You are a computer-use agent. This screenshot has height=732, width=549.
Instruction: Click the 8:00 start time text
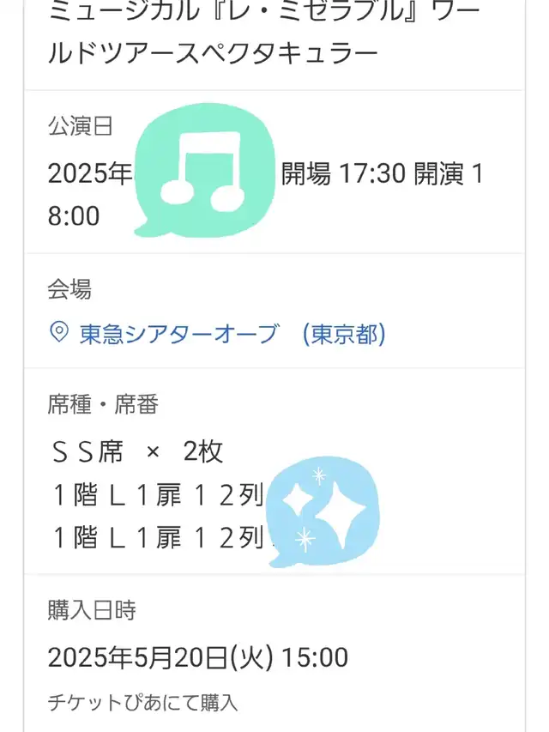coord(74,216)
